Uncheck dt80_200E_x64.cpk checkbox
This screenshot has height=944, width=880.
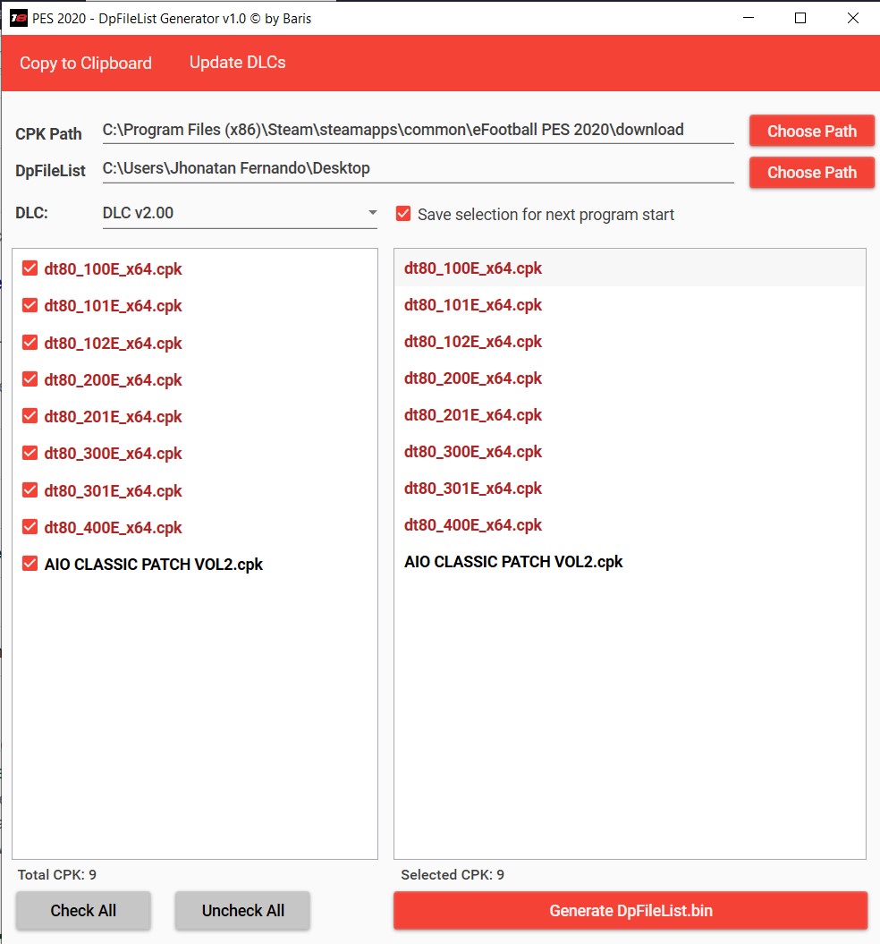pyautogui.click(x=30, y=379)
